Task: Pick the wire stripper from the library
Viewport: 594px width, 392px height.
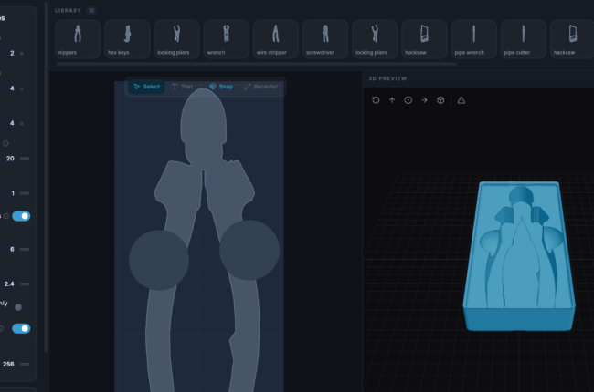Action: [x=276, y=39]
